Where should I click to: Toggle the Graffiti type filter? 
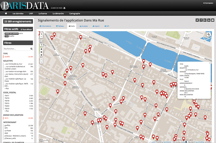(18, 57)
